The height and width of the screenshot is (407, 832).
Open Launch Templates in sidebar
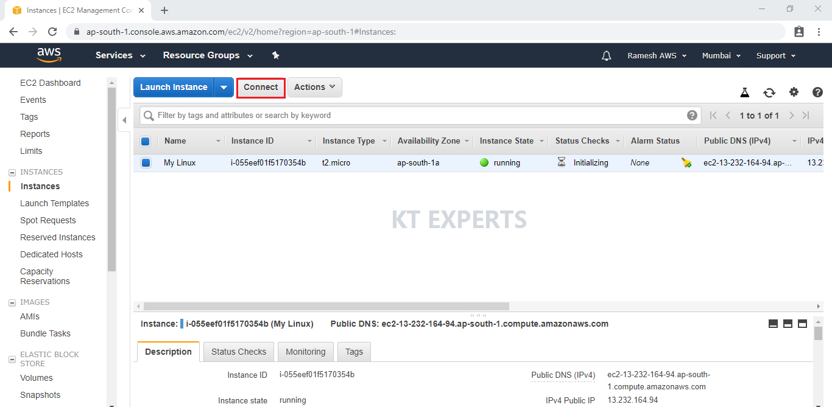54,203
